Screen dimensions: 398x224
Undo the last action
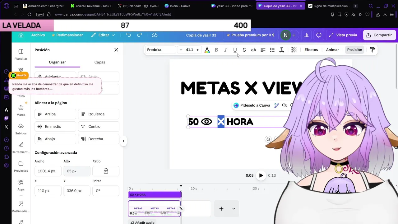pyautogui.click(x=128, y=35)
